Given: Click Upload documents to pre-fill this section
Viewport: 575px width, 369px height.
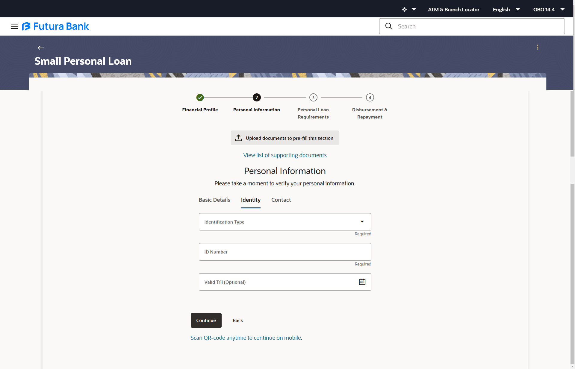Looking at the screenshot, I should pyautogui.click(x=285, y=138).
